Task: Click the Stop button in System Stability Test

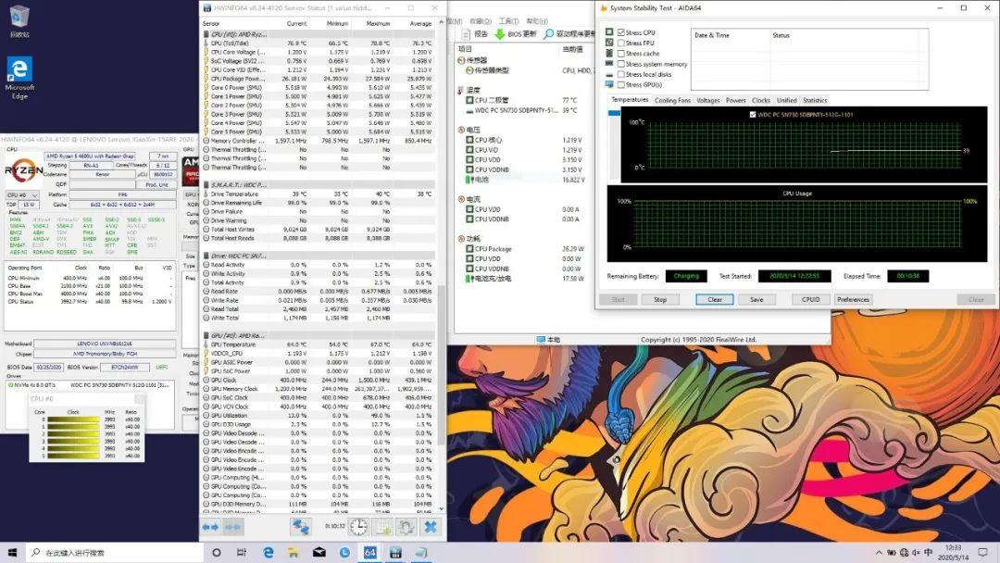Action: click(x=660, y=299)
